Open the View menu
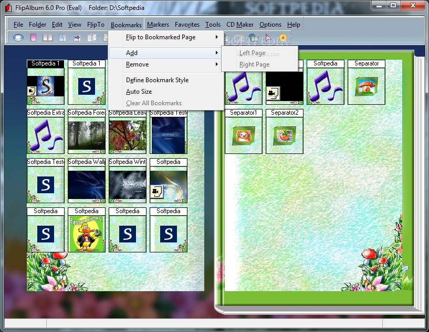 (x=75, y=25)
